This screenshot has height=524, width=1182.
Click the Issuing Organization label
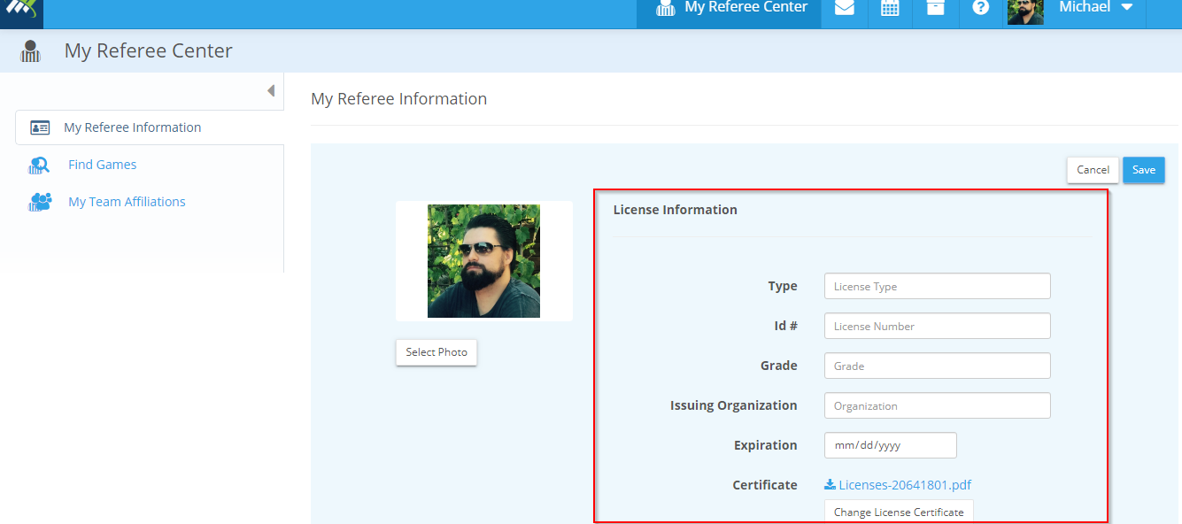(733, 405)
